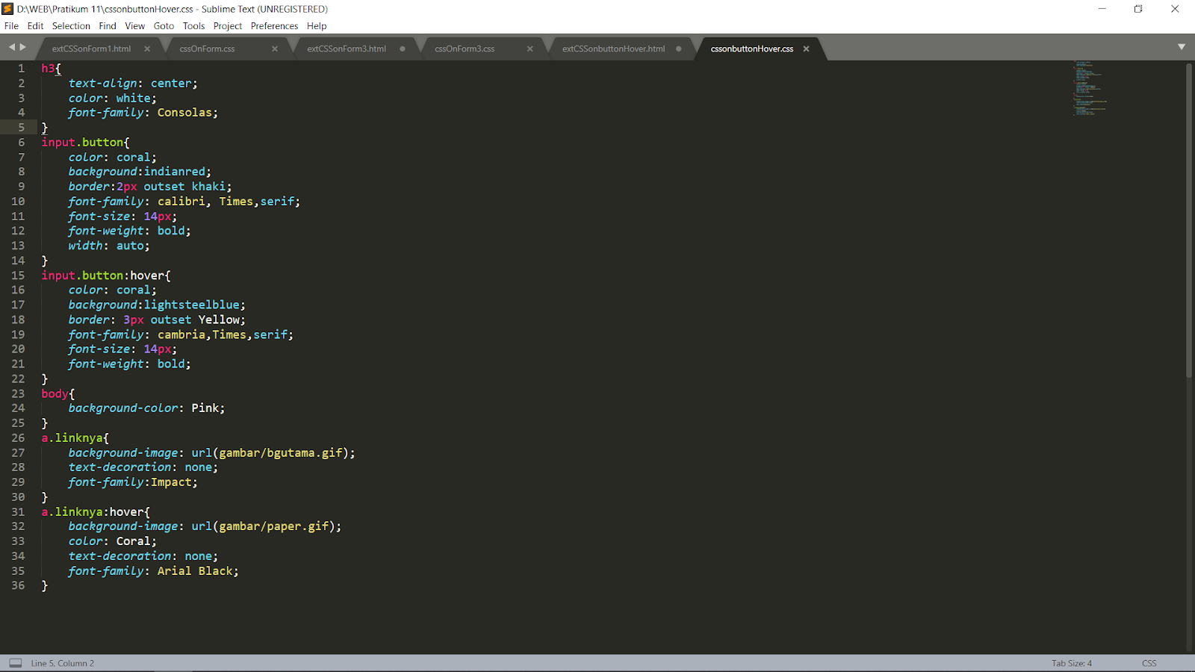Click 'background:lightsteelblue;' declaration
This screenshot has height=672, width=1195.
[x=157, y=305]
